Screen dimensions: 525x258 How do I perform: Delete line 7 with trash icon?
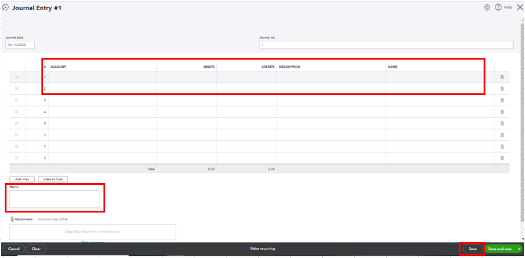(502, 146)
